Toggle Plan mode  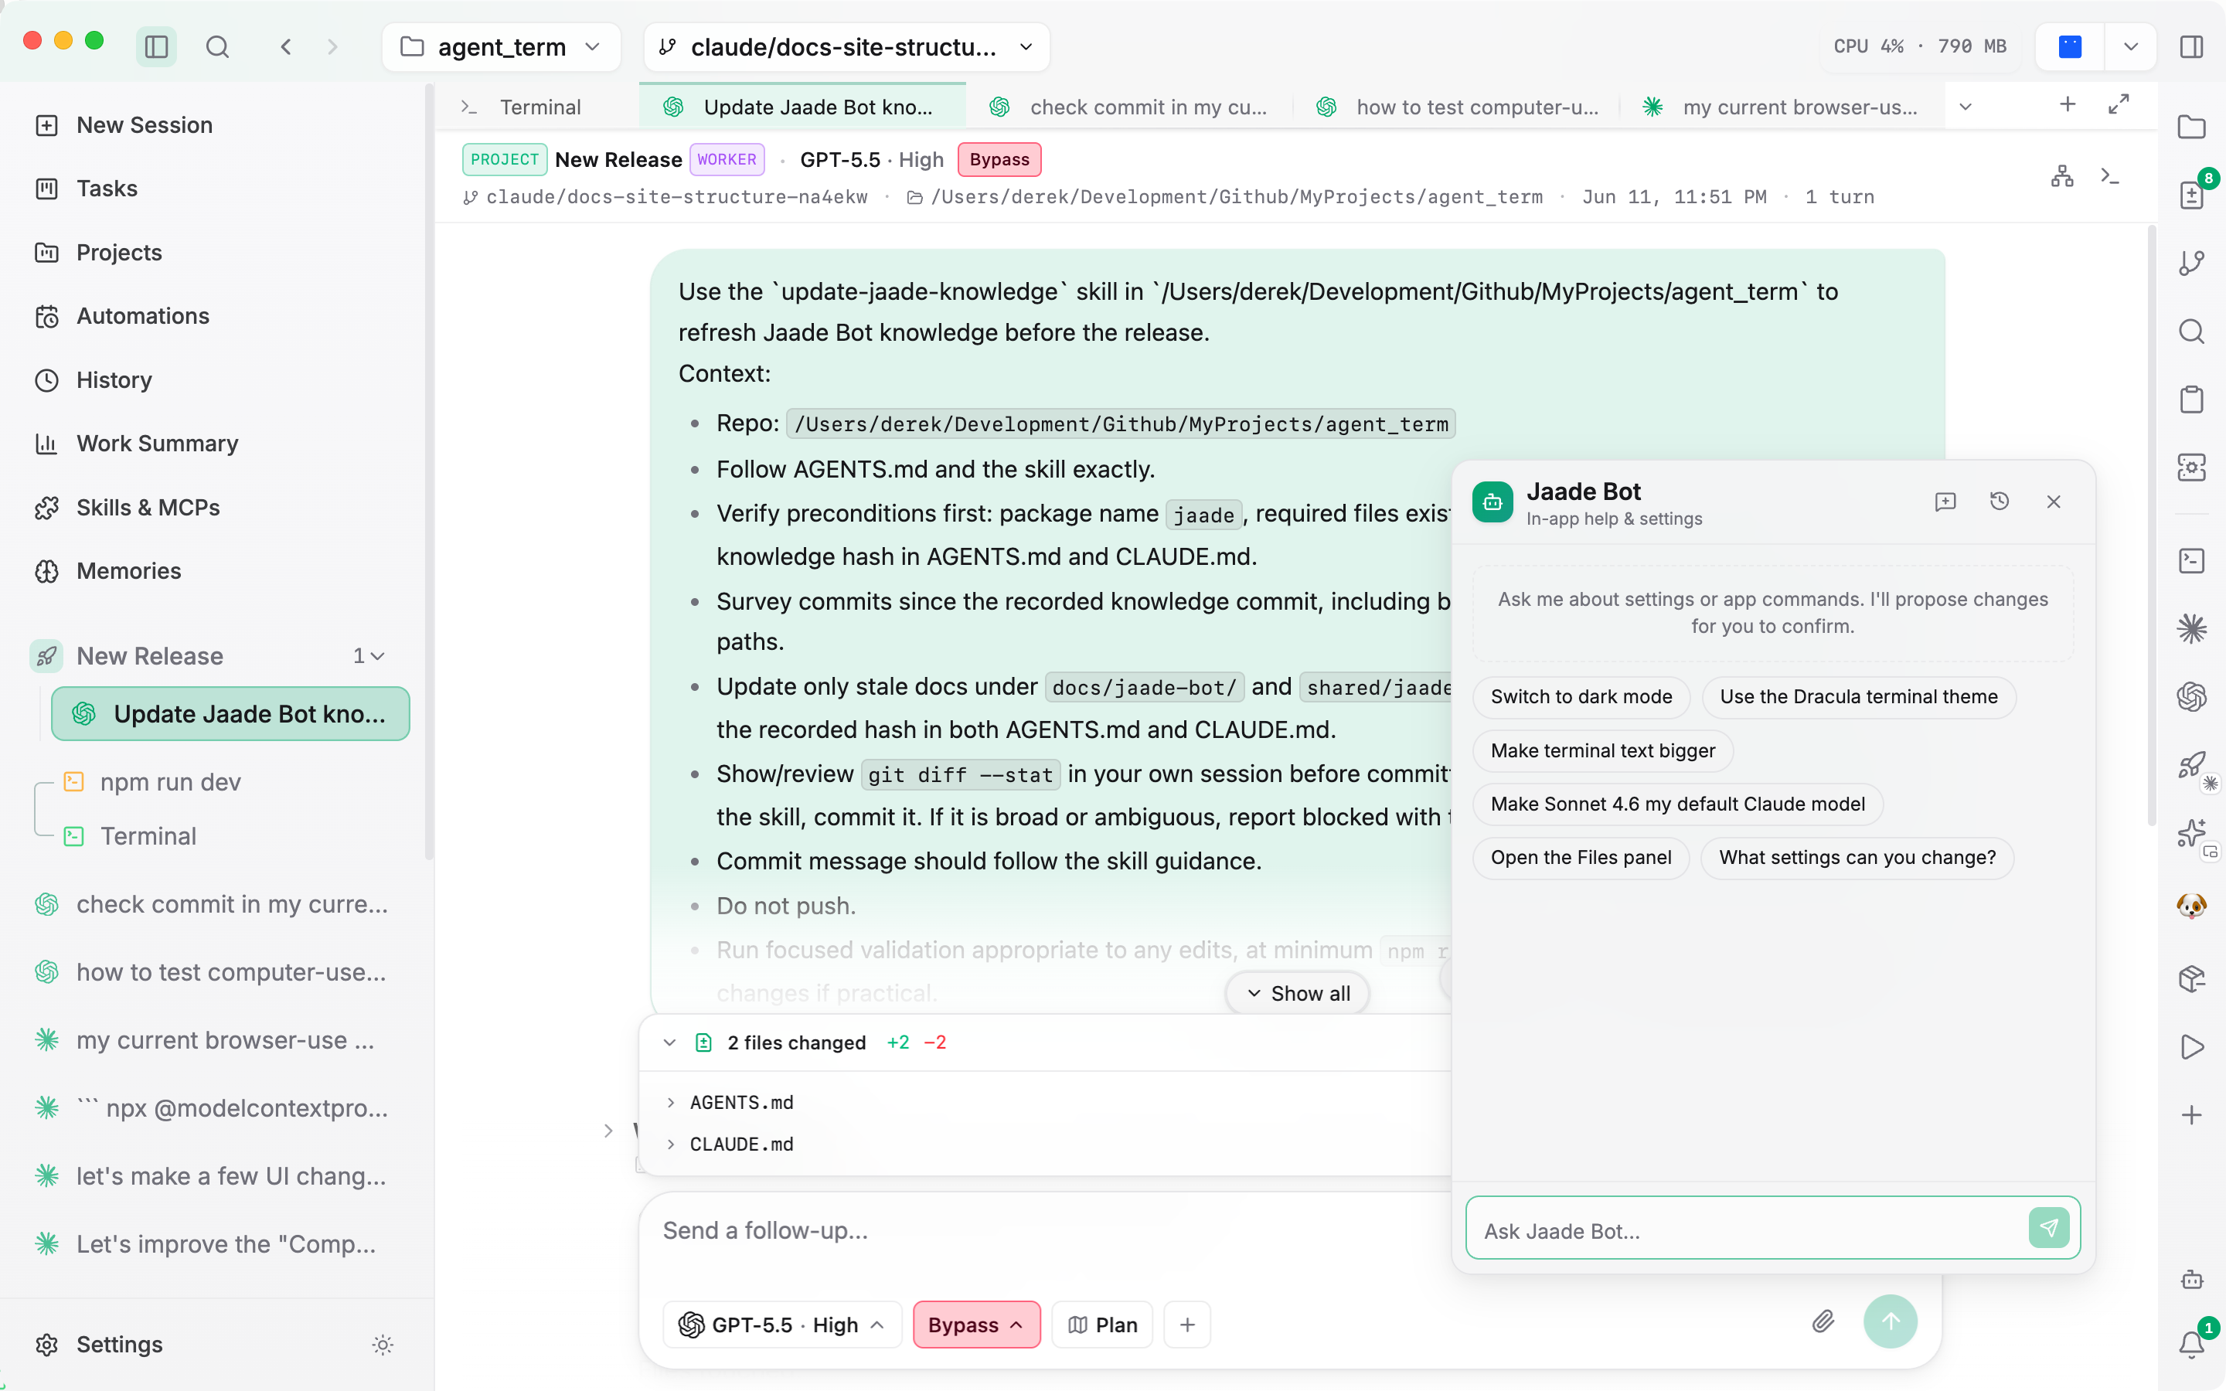pyautogui.click(x=1102, y=1324)
